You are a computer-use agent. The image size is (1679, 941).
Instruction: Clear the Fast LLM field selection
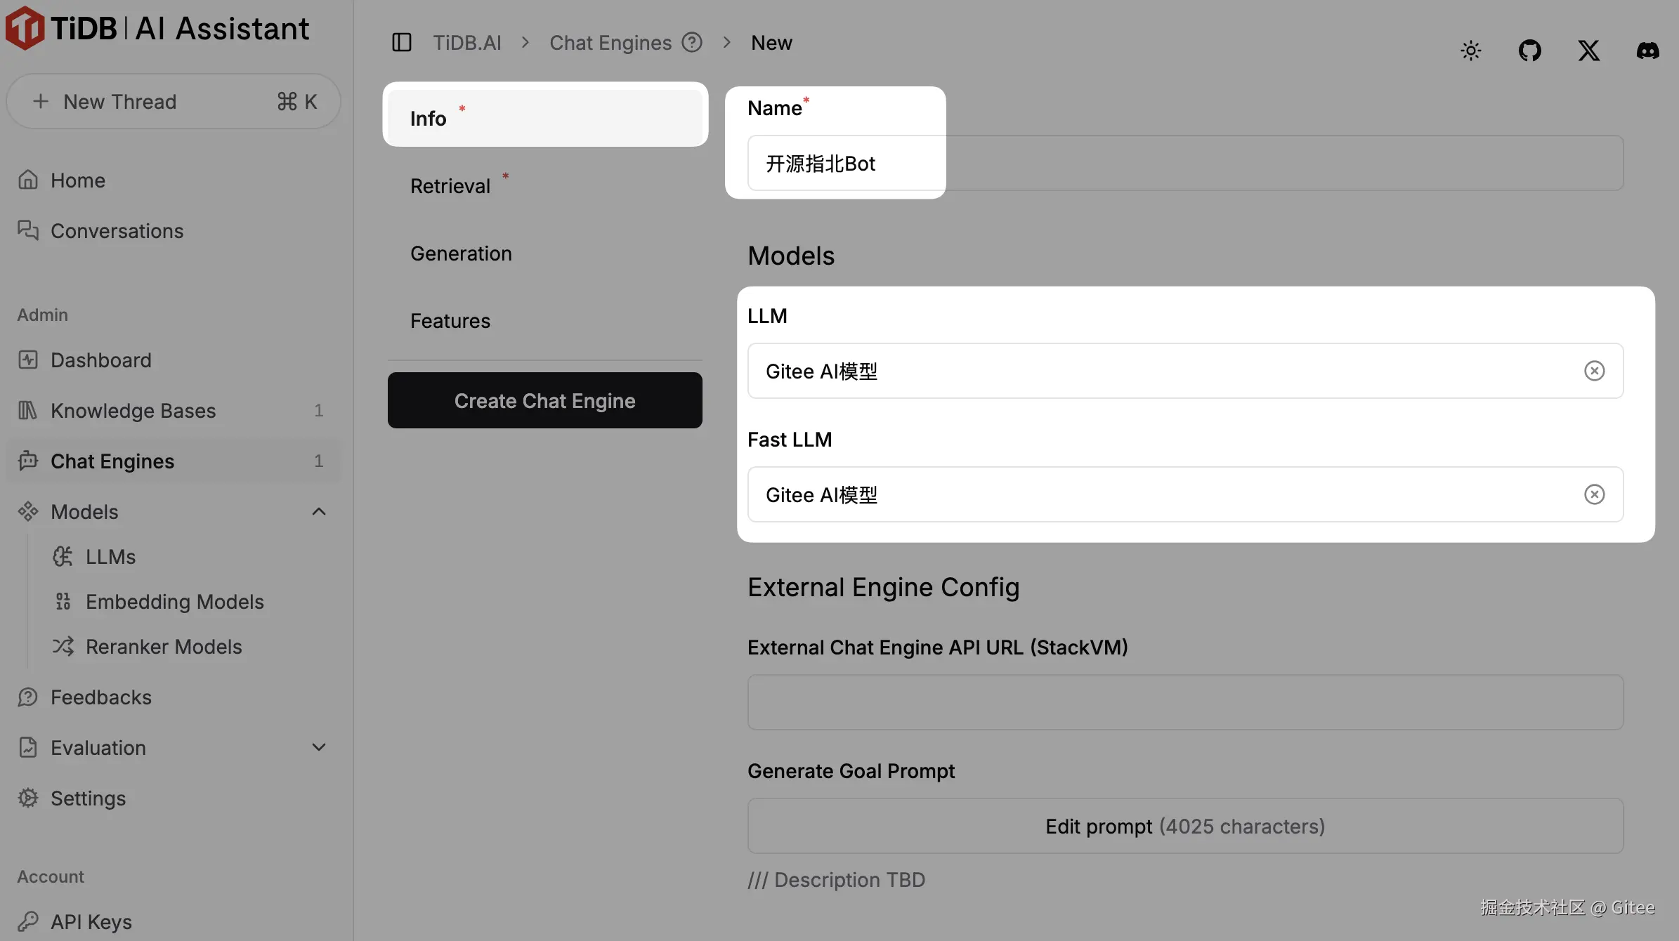[x=1594, y=494]
